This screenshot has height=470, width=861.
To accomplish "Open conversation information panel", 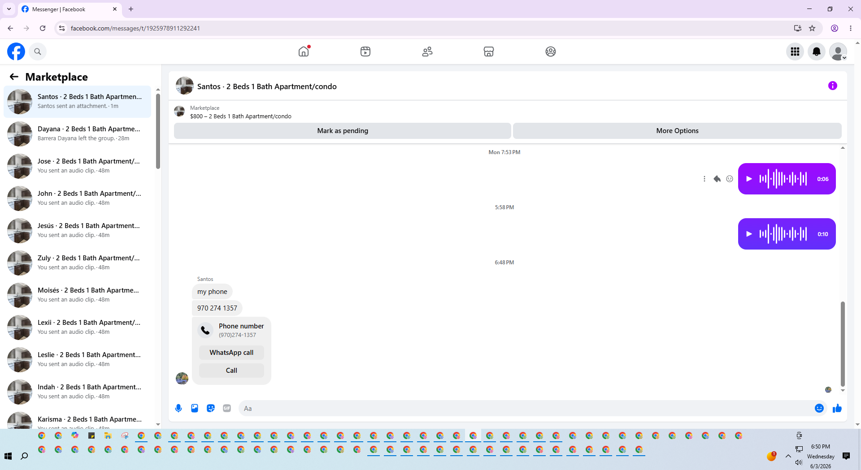I will point(833,86).
